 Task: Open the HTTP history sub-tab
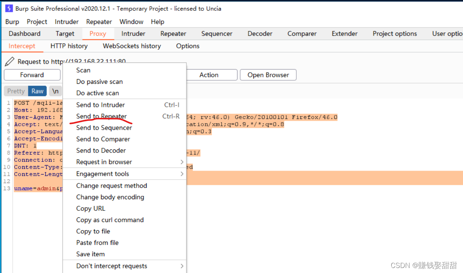[69, 46]
